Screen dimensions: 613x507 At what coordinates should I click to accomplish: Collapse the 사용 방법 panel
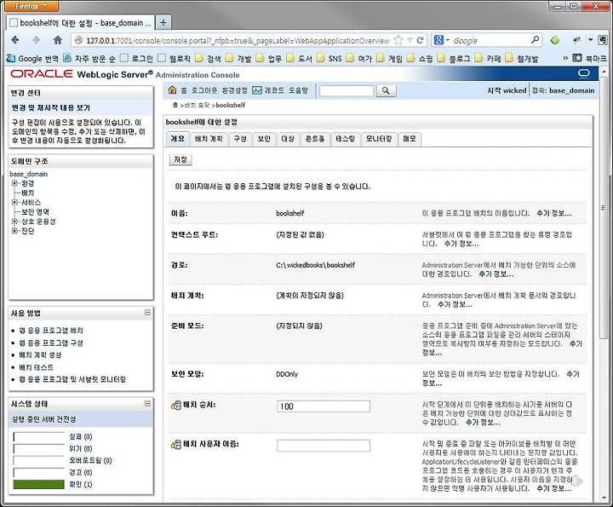pos(147,313)
